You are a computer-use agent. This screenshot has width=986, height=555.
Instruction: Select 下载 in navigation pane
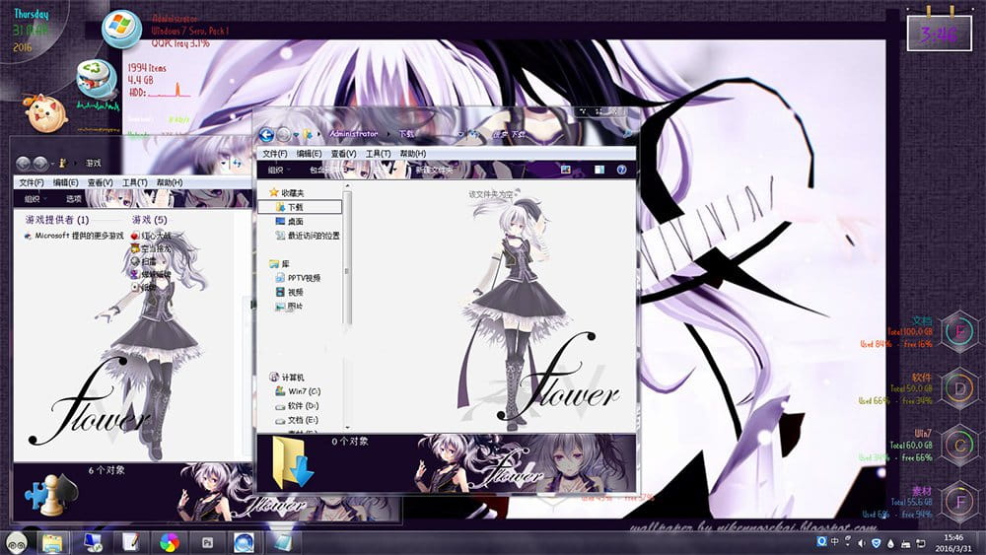pyautogui.click(x=300, y=207)
